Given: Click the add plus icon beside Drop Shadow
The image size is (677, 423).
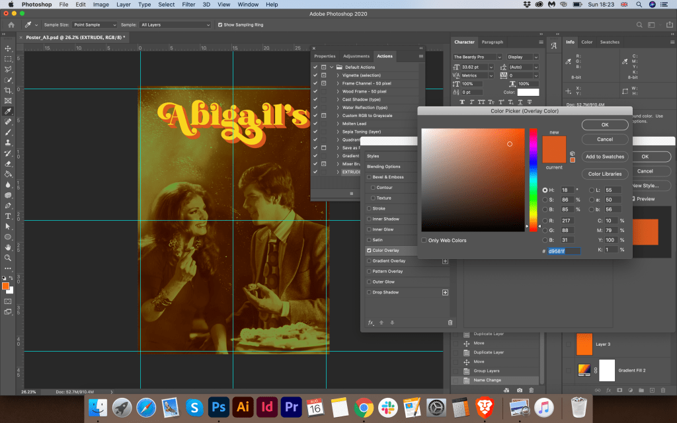Looking at the screenshot, I should tap(445, 292).
